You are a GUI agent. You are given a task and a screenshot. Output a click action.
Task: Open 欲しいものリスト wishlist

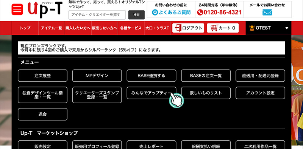pos(206,93)
